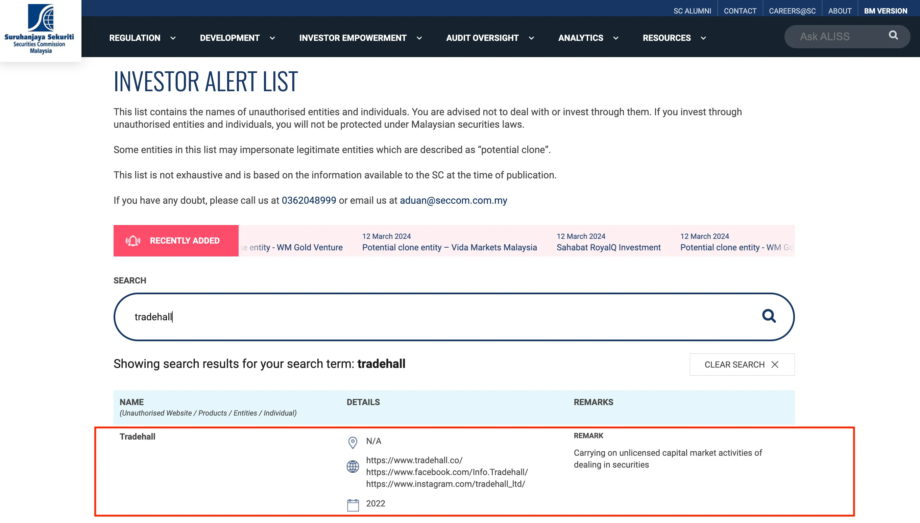Select the https://www.tradehall.co/ URL text

tap(414, 460)
